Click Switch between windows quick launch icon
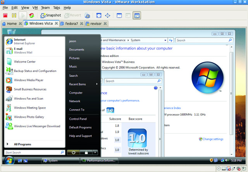 pyautogui.click(x=26, y=161)
